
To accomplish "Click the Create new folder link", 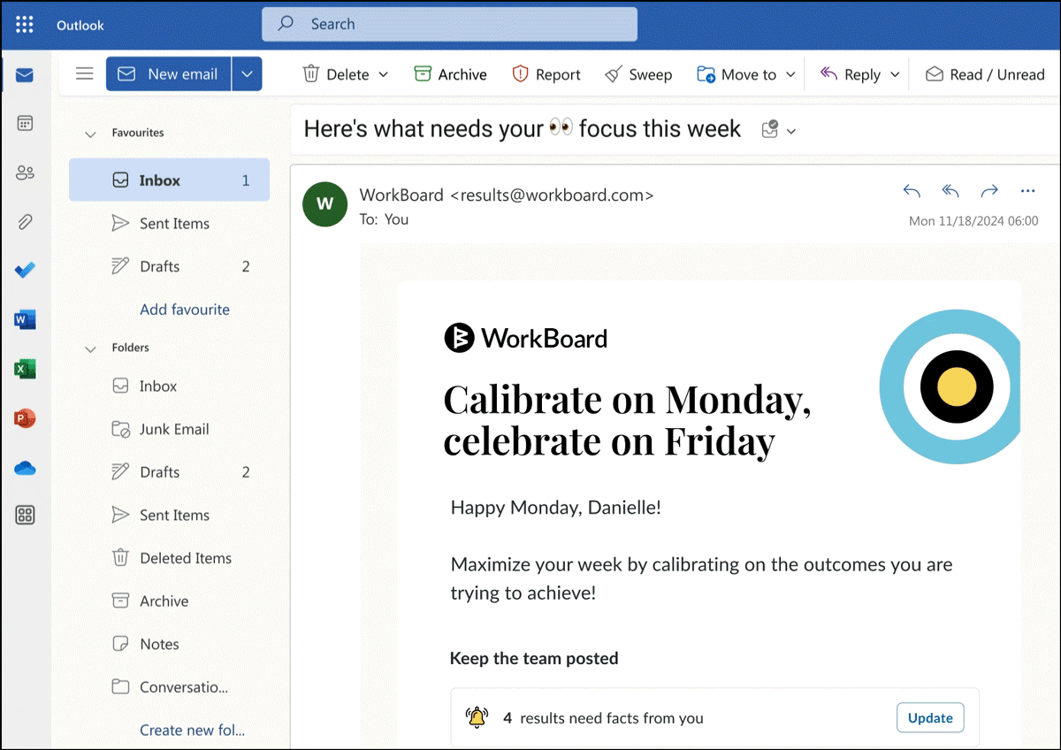I will (192, 731).
